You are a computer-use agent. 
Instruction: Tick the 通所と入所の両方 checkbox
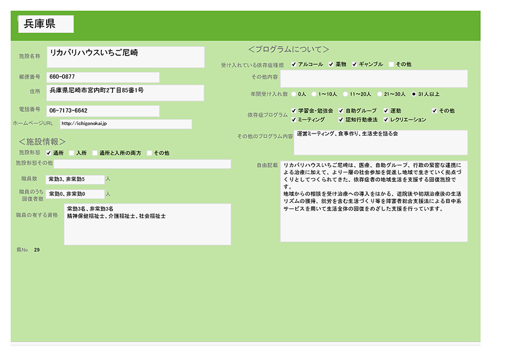click(x=95, y=153)
